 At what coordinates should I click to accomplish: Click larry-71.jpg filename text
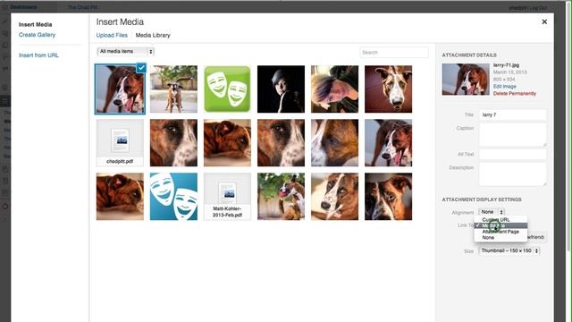[x=506, y=65]
